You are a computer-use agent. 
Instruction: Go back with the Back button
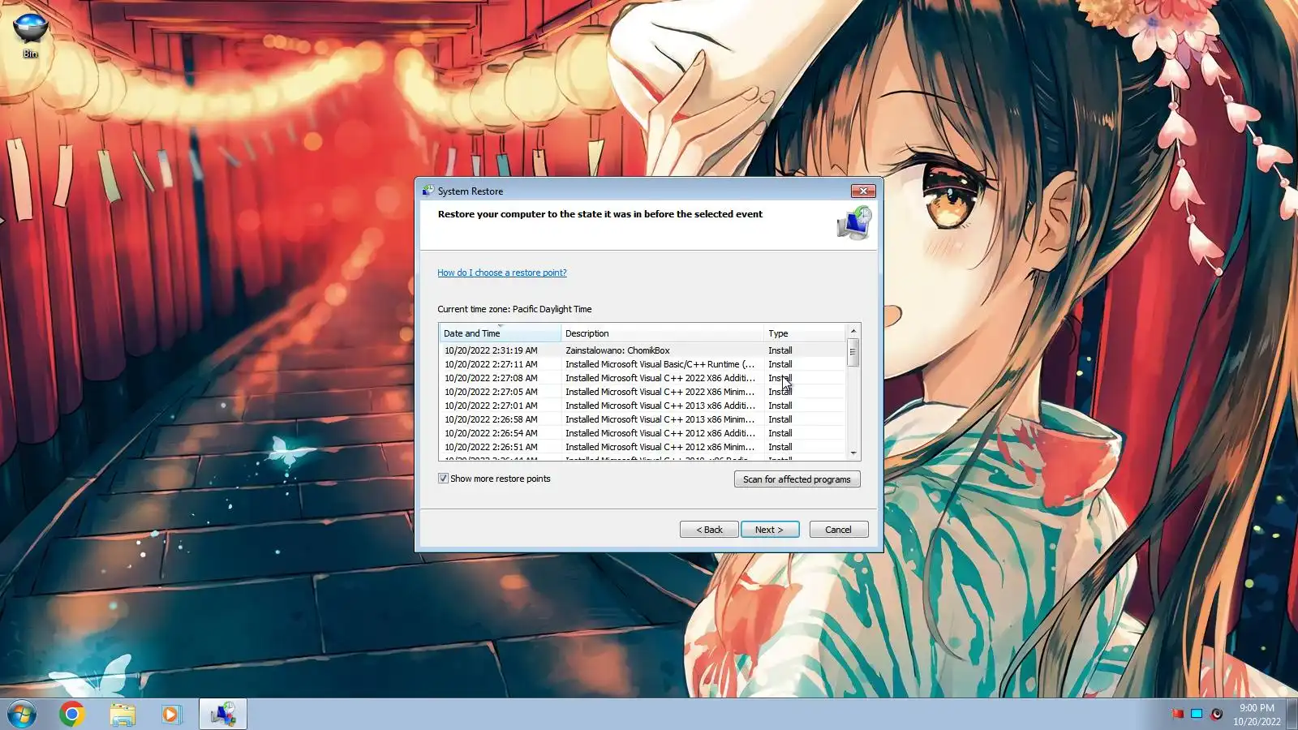pyautogui.click(x=709, y=530)
